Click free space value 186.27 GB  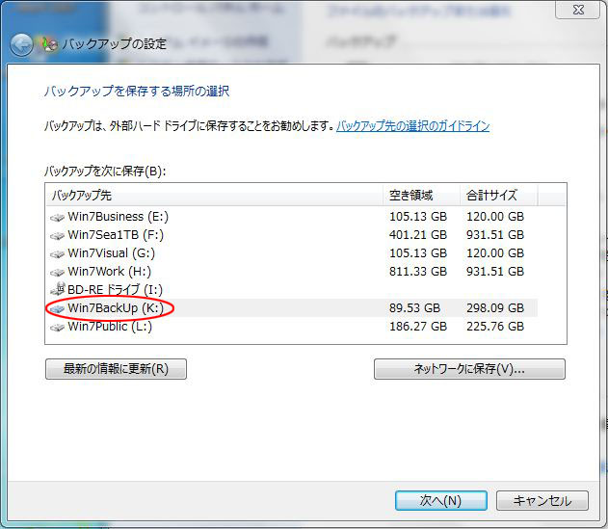pos(418,326)
